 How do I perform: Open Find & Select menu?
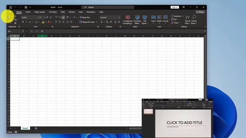tap(194, 20)
